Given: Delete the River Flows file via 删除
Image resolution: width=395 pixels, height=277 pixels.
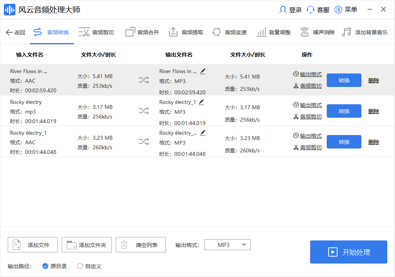Looking at the screenshot, I should pyautogui.click(x=373, y=80).
